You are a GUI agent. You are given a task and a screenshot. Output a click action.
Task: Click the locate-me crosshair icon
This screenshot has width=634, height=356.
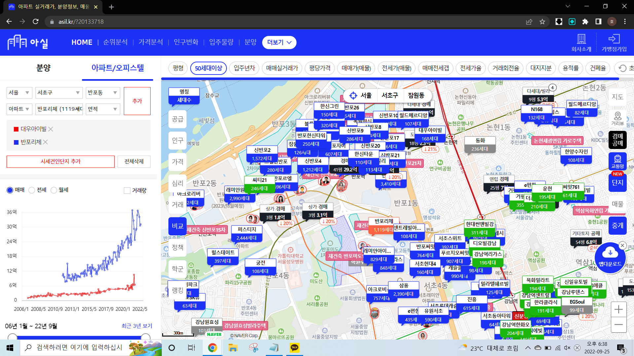point(353,96)
